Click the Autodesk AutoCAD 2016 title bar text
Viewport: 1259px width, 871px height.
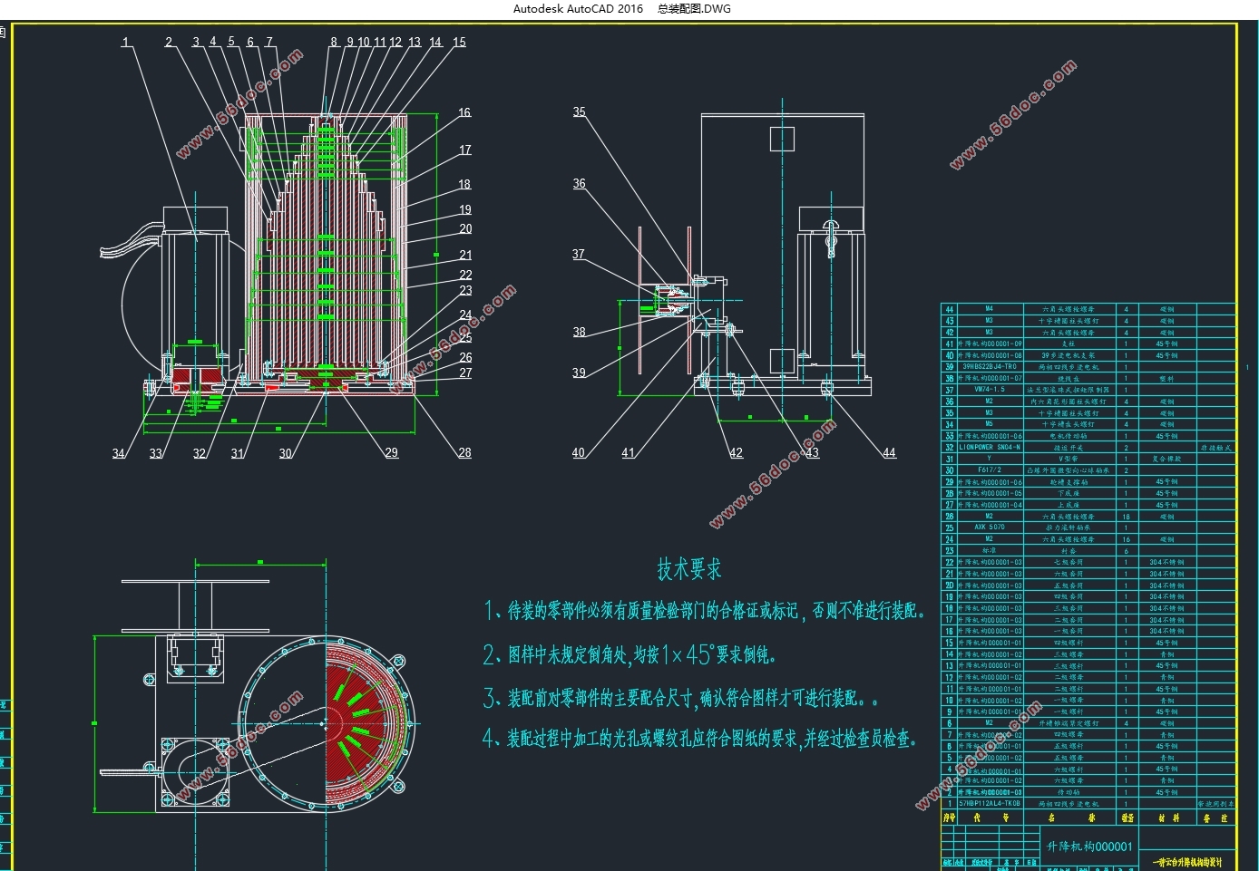click(x=578, y=9)
